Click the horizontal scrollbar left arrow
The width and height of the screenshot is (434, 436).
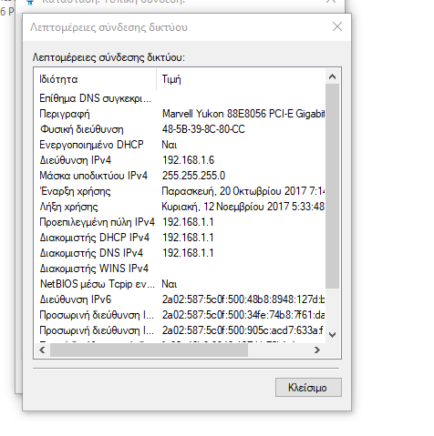(42, 350)
